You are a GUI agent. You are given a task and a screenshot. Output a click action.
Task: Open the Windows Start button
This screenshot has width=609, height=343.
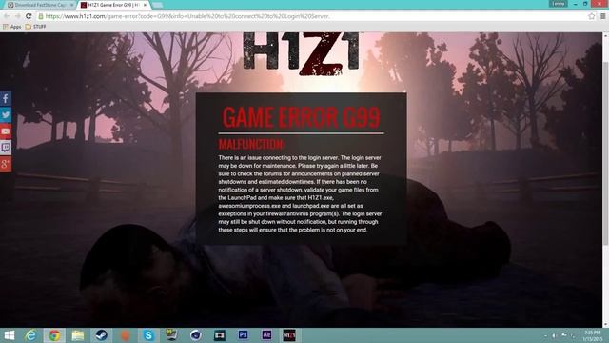9,335
